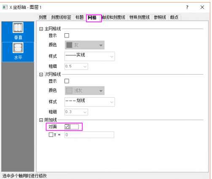This screenshot has width=212, height=179.
Task: Open the 0.3 thickness dropdown
Action: click(76, 112)
